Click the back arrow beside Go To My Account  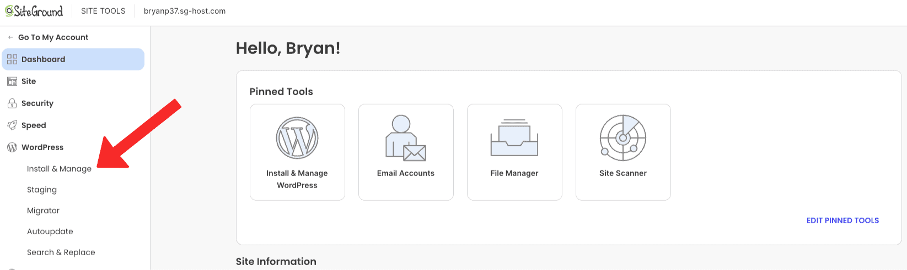pyautogui.click(x=10, y=37)
